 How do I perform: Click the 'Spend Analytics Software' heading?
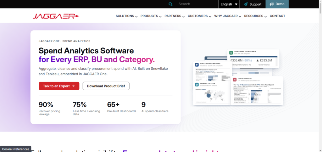(x=86, y=50)
